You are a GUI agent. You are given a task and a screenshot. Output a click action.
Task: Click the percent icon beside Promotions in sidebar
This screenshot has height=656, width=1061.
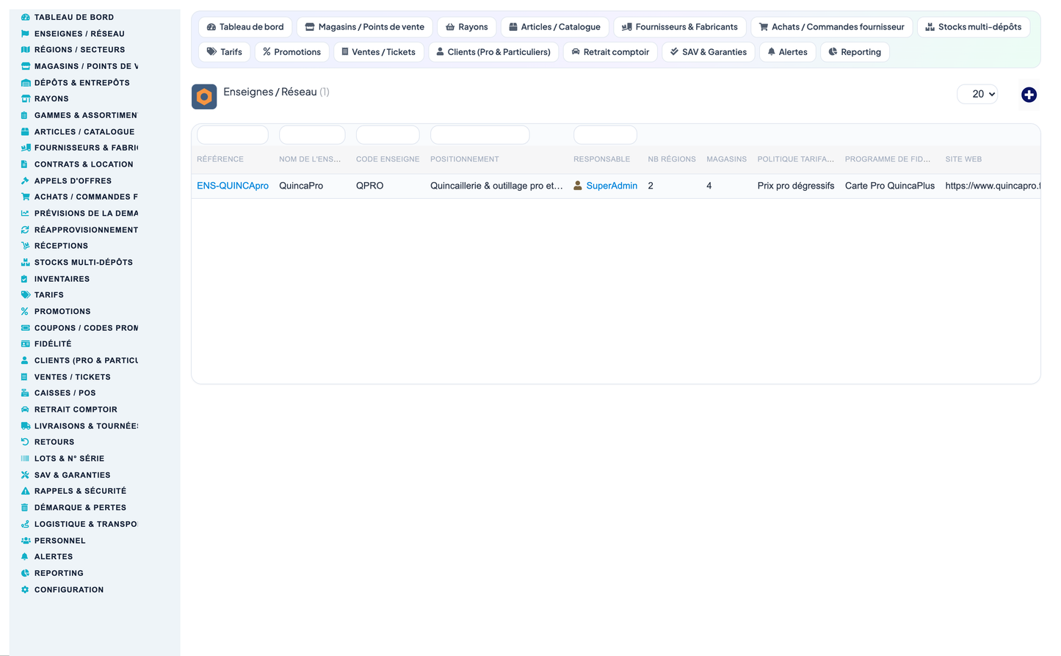[25, 311]
